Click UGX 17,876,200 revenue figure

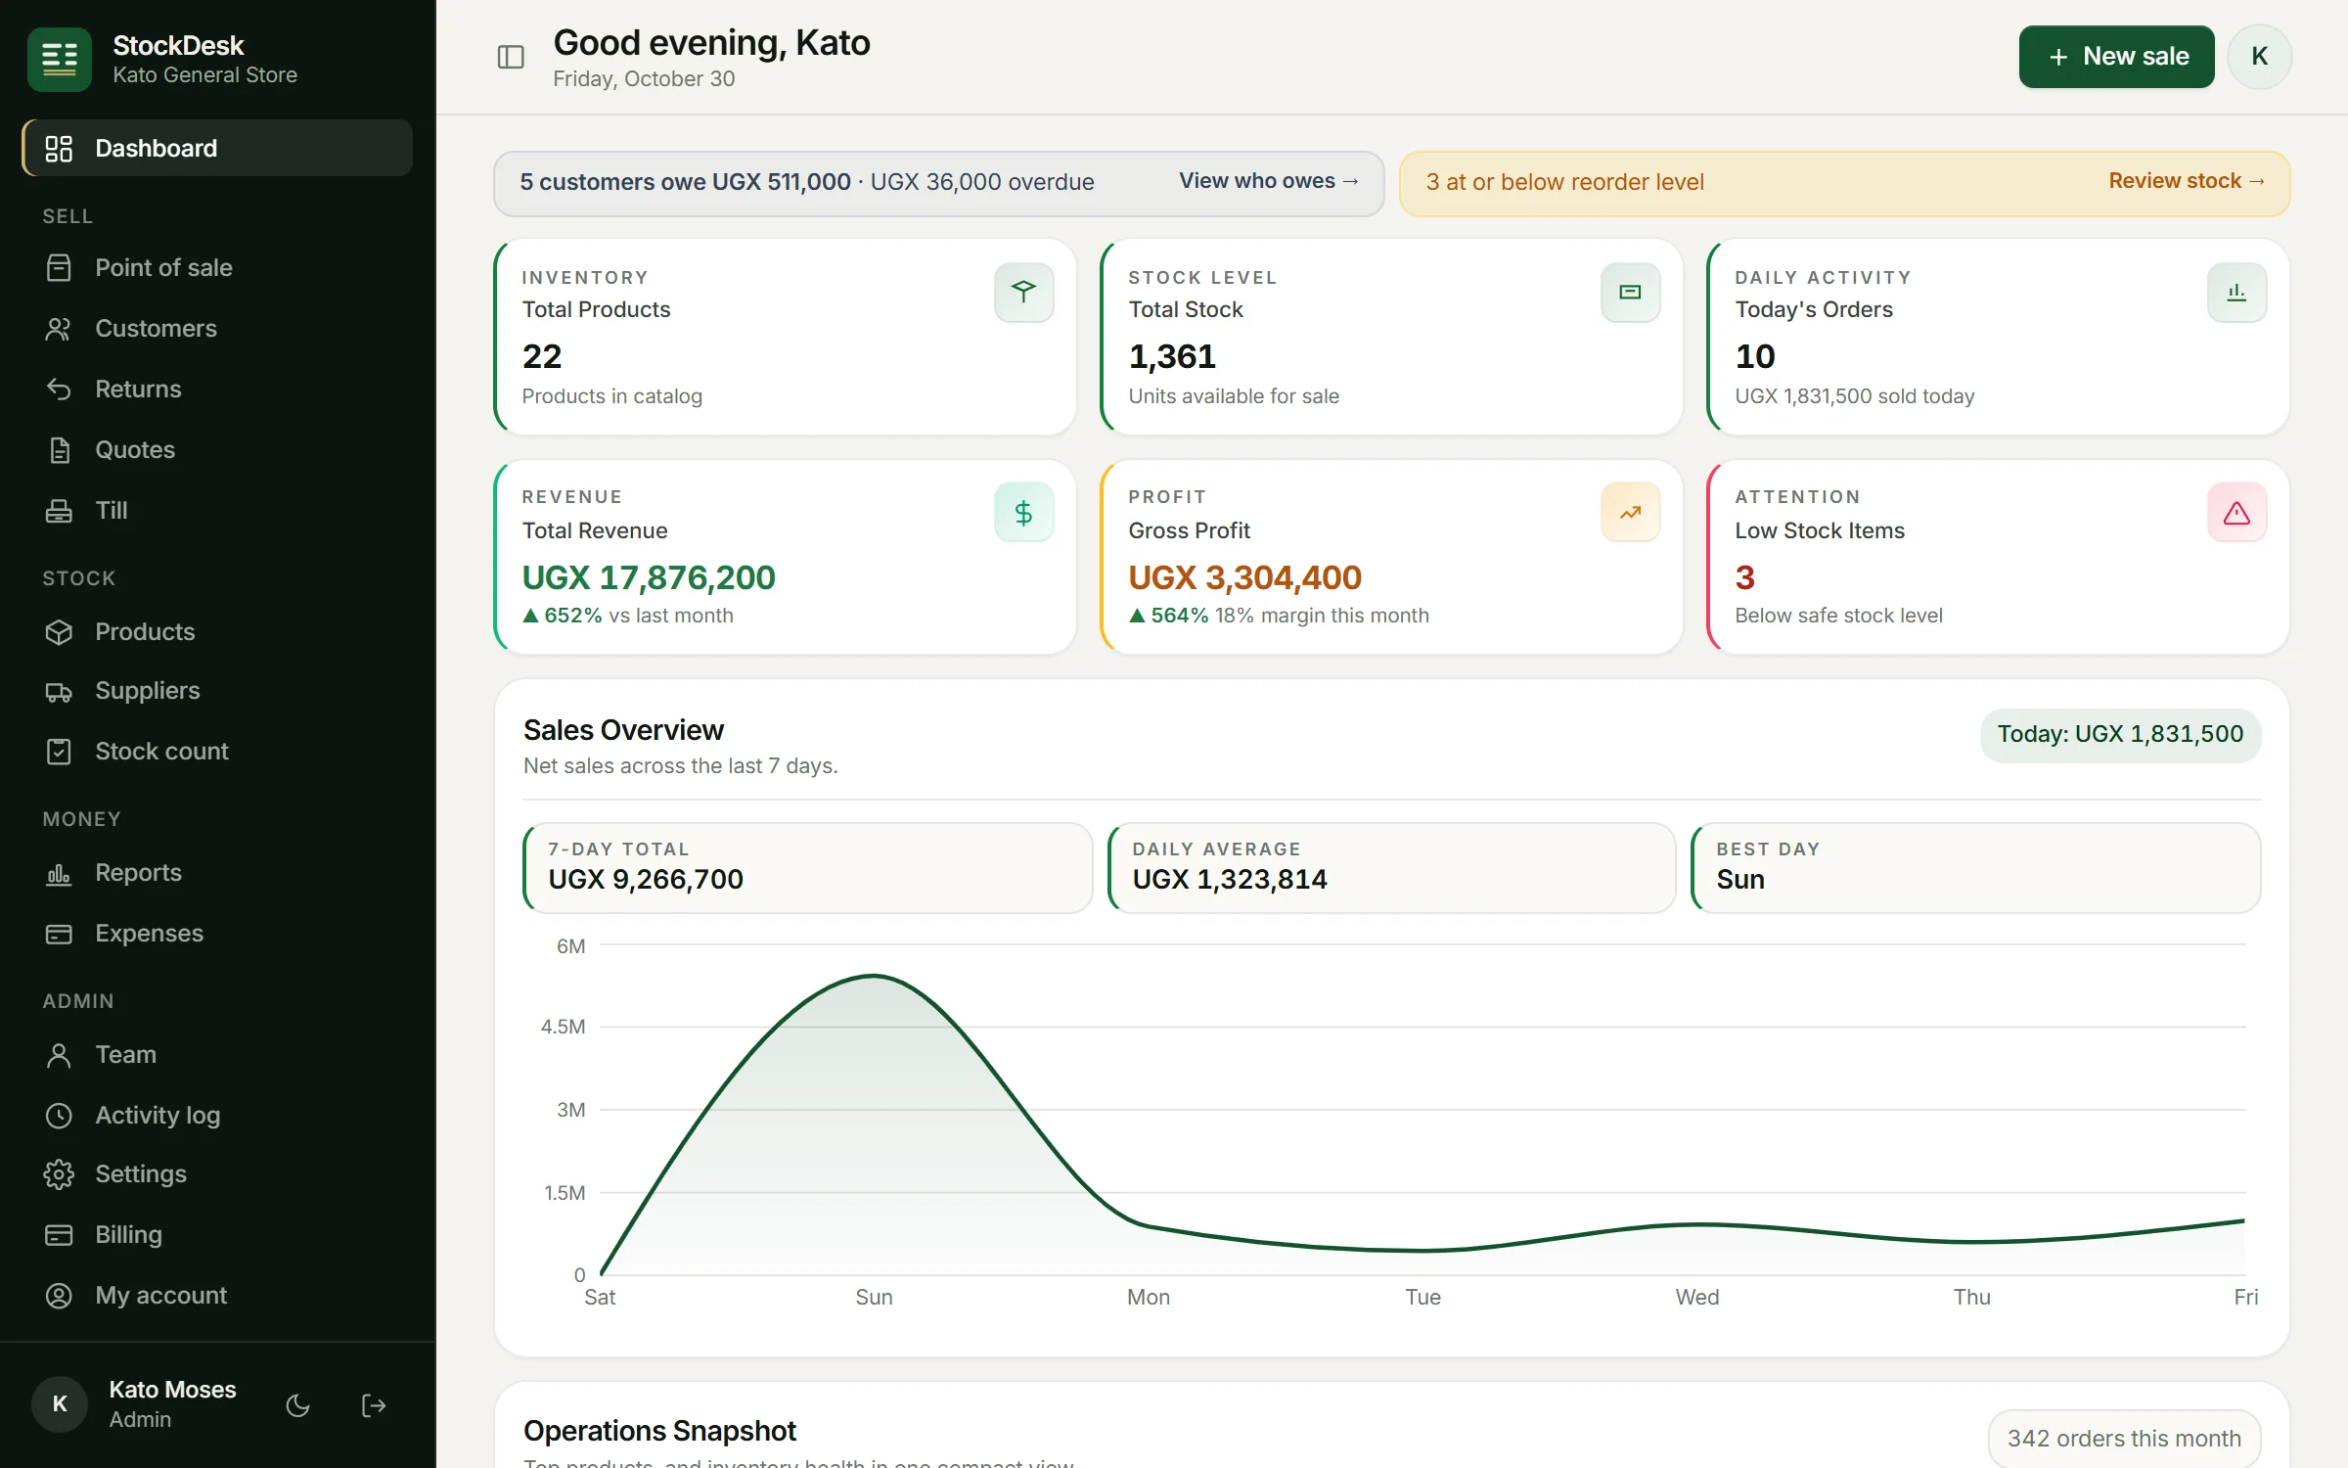click(649, 577)
